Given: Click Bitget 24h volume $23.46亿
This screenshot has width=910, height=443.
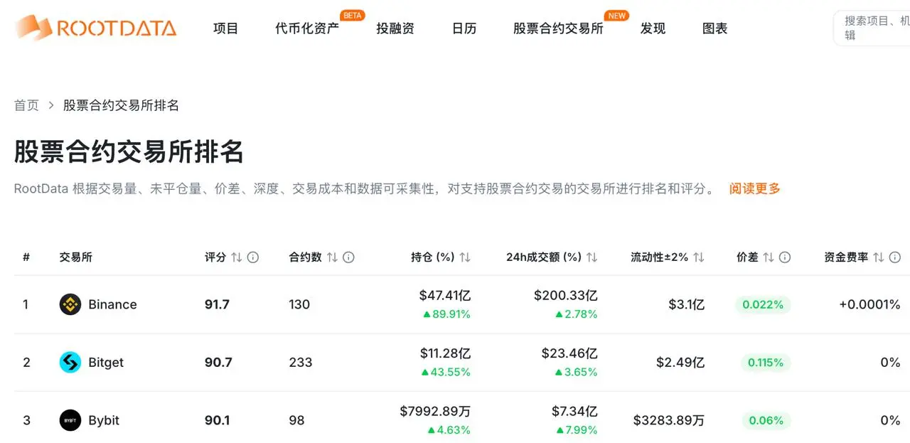Looking at the screenshot, I should 569,353.
